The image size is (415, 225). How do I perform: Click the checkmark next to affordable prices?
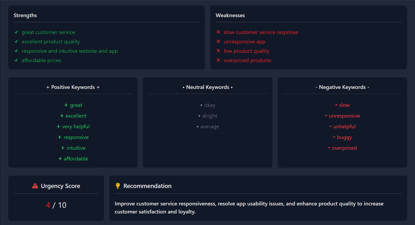point(16,60)
